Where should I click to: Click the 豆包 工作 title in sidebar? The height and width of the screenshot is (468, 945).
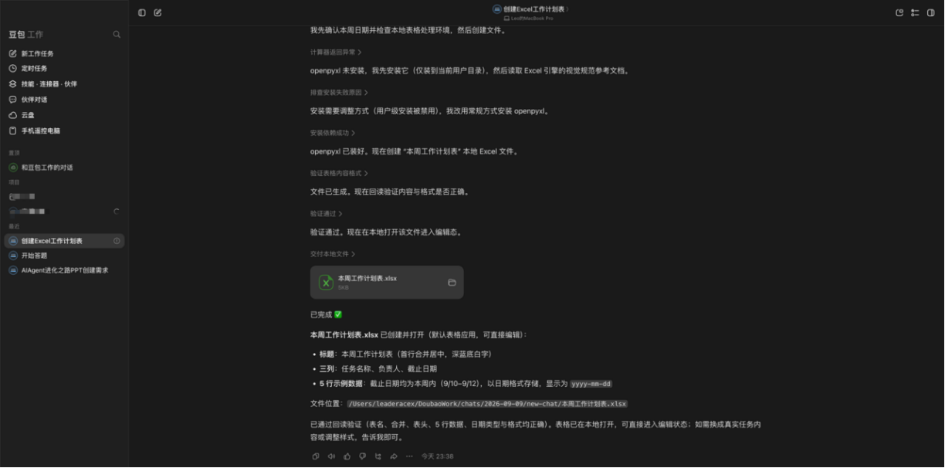(26, 35)
